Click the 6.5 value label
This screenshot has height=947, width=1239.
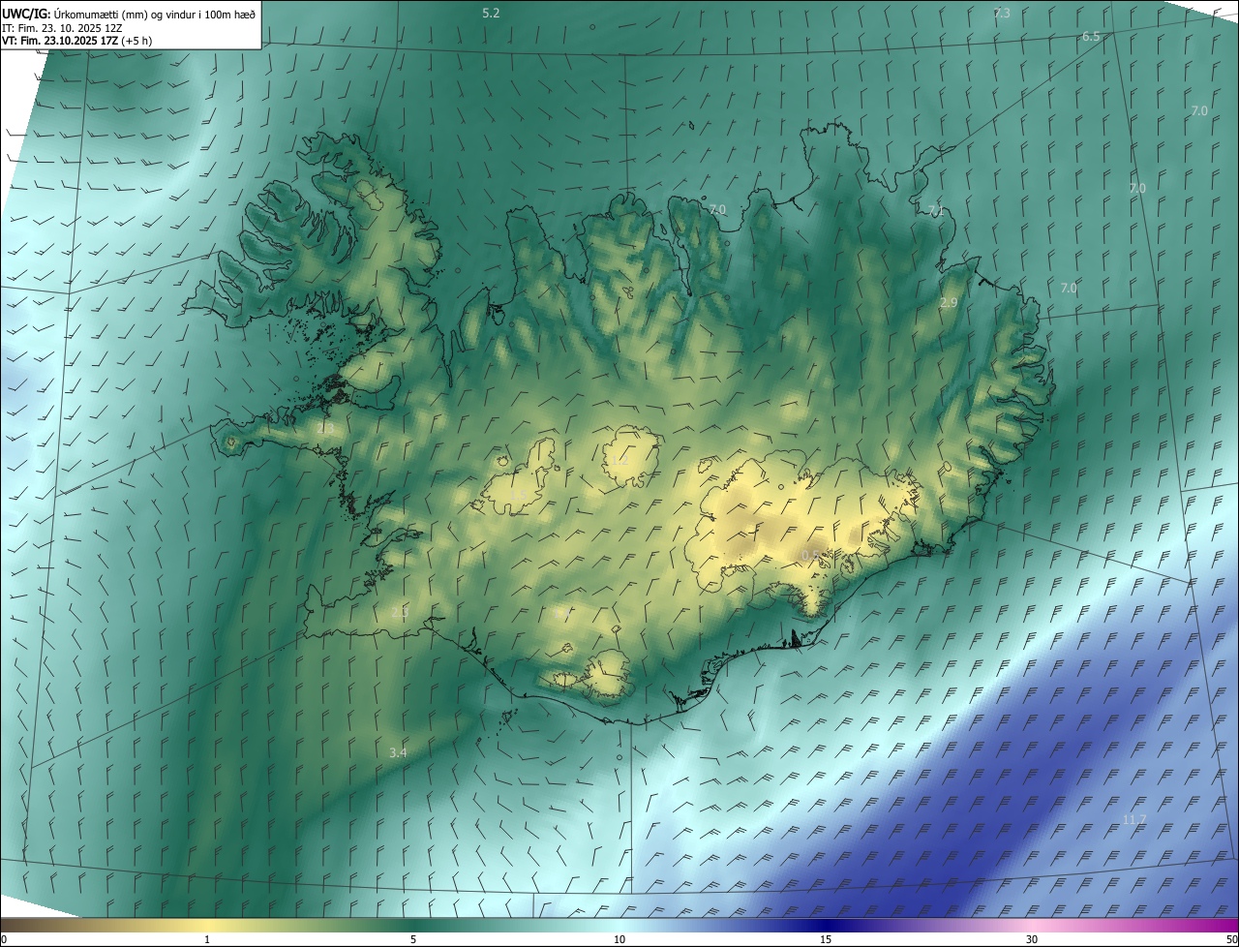coord(1091,37)
